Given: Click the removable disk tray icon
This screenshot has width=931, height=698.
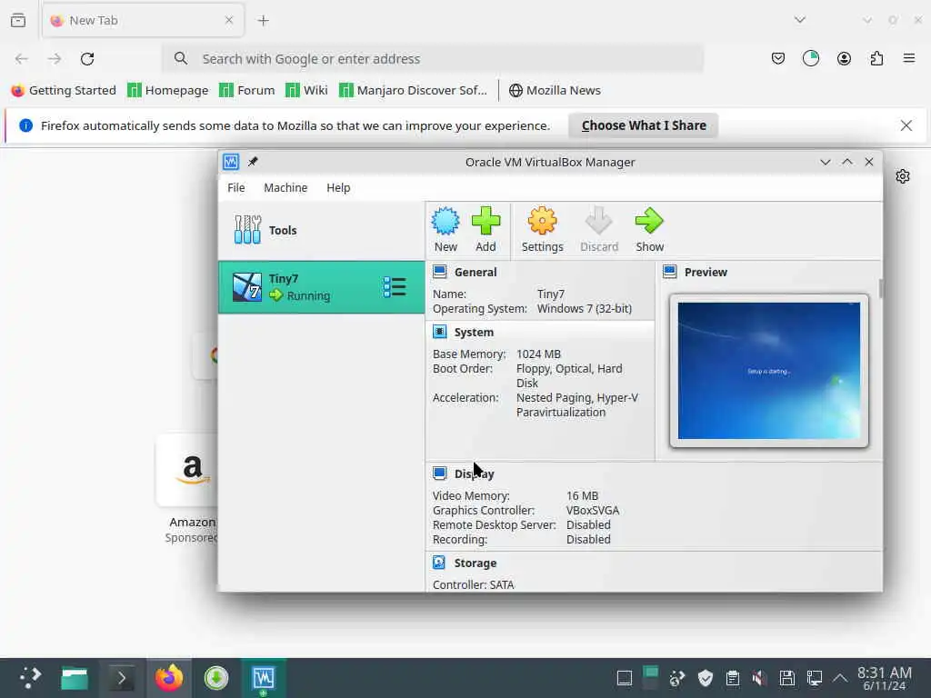Looking at the screenshot, I should pyautogui.click(x=786, y=678).
